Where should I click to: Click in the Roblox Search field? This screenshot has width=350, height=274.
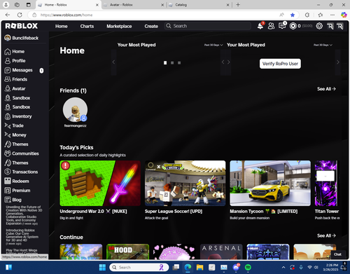pos(208,26)
